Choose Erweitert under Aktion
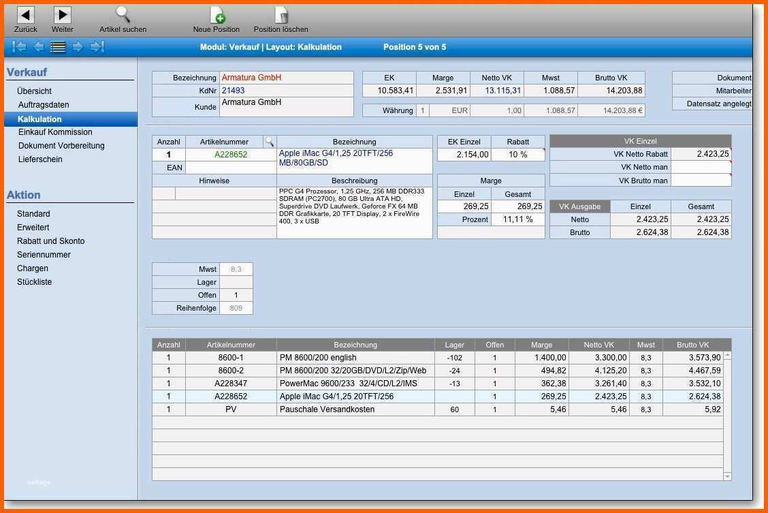The image size is (768, 513). pos(33,228)
